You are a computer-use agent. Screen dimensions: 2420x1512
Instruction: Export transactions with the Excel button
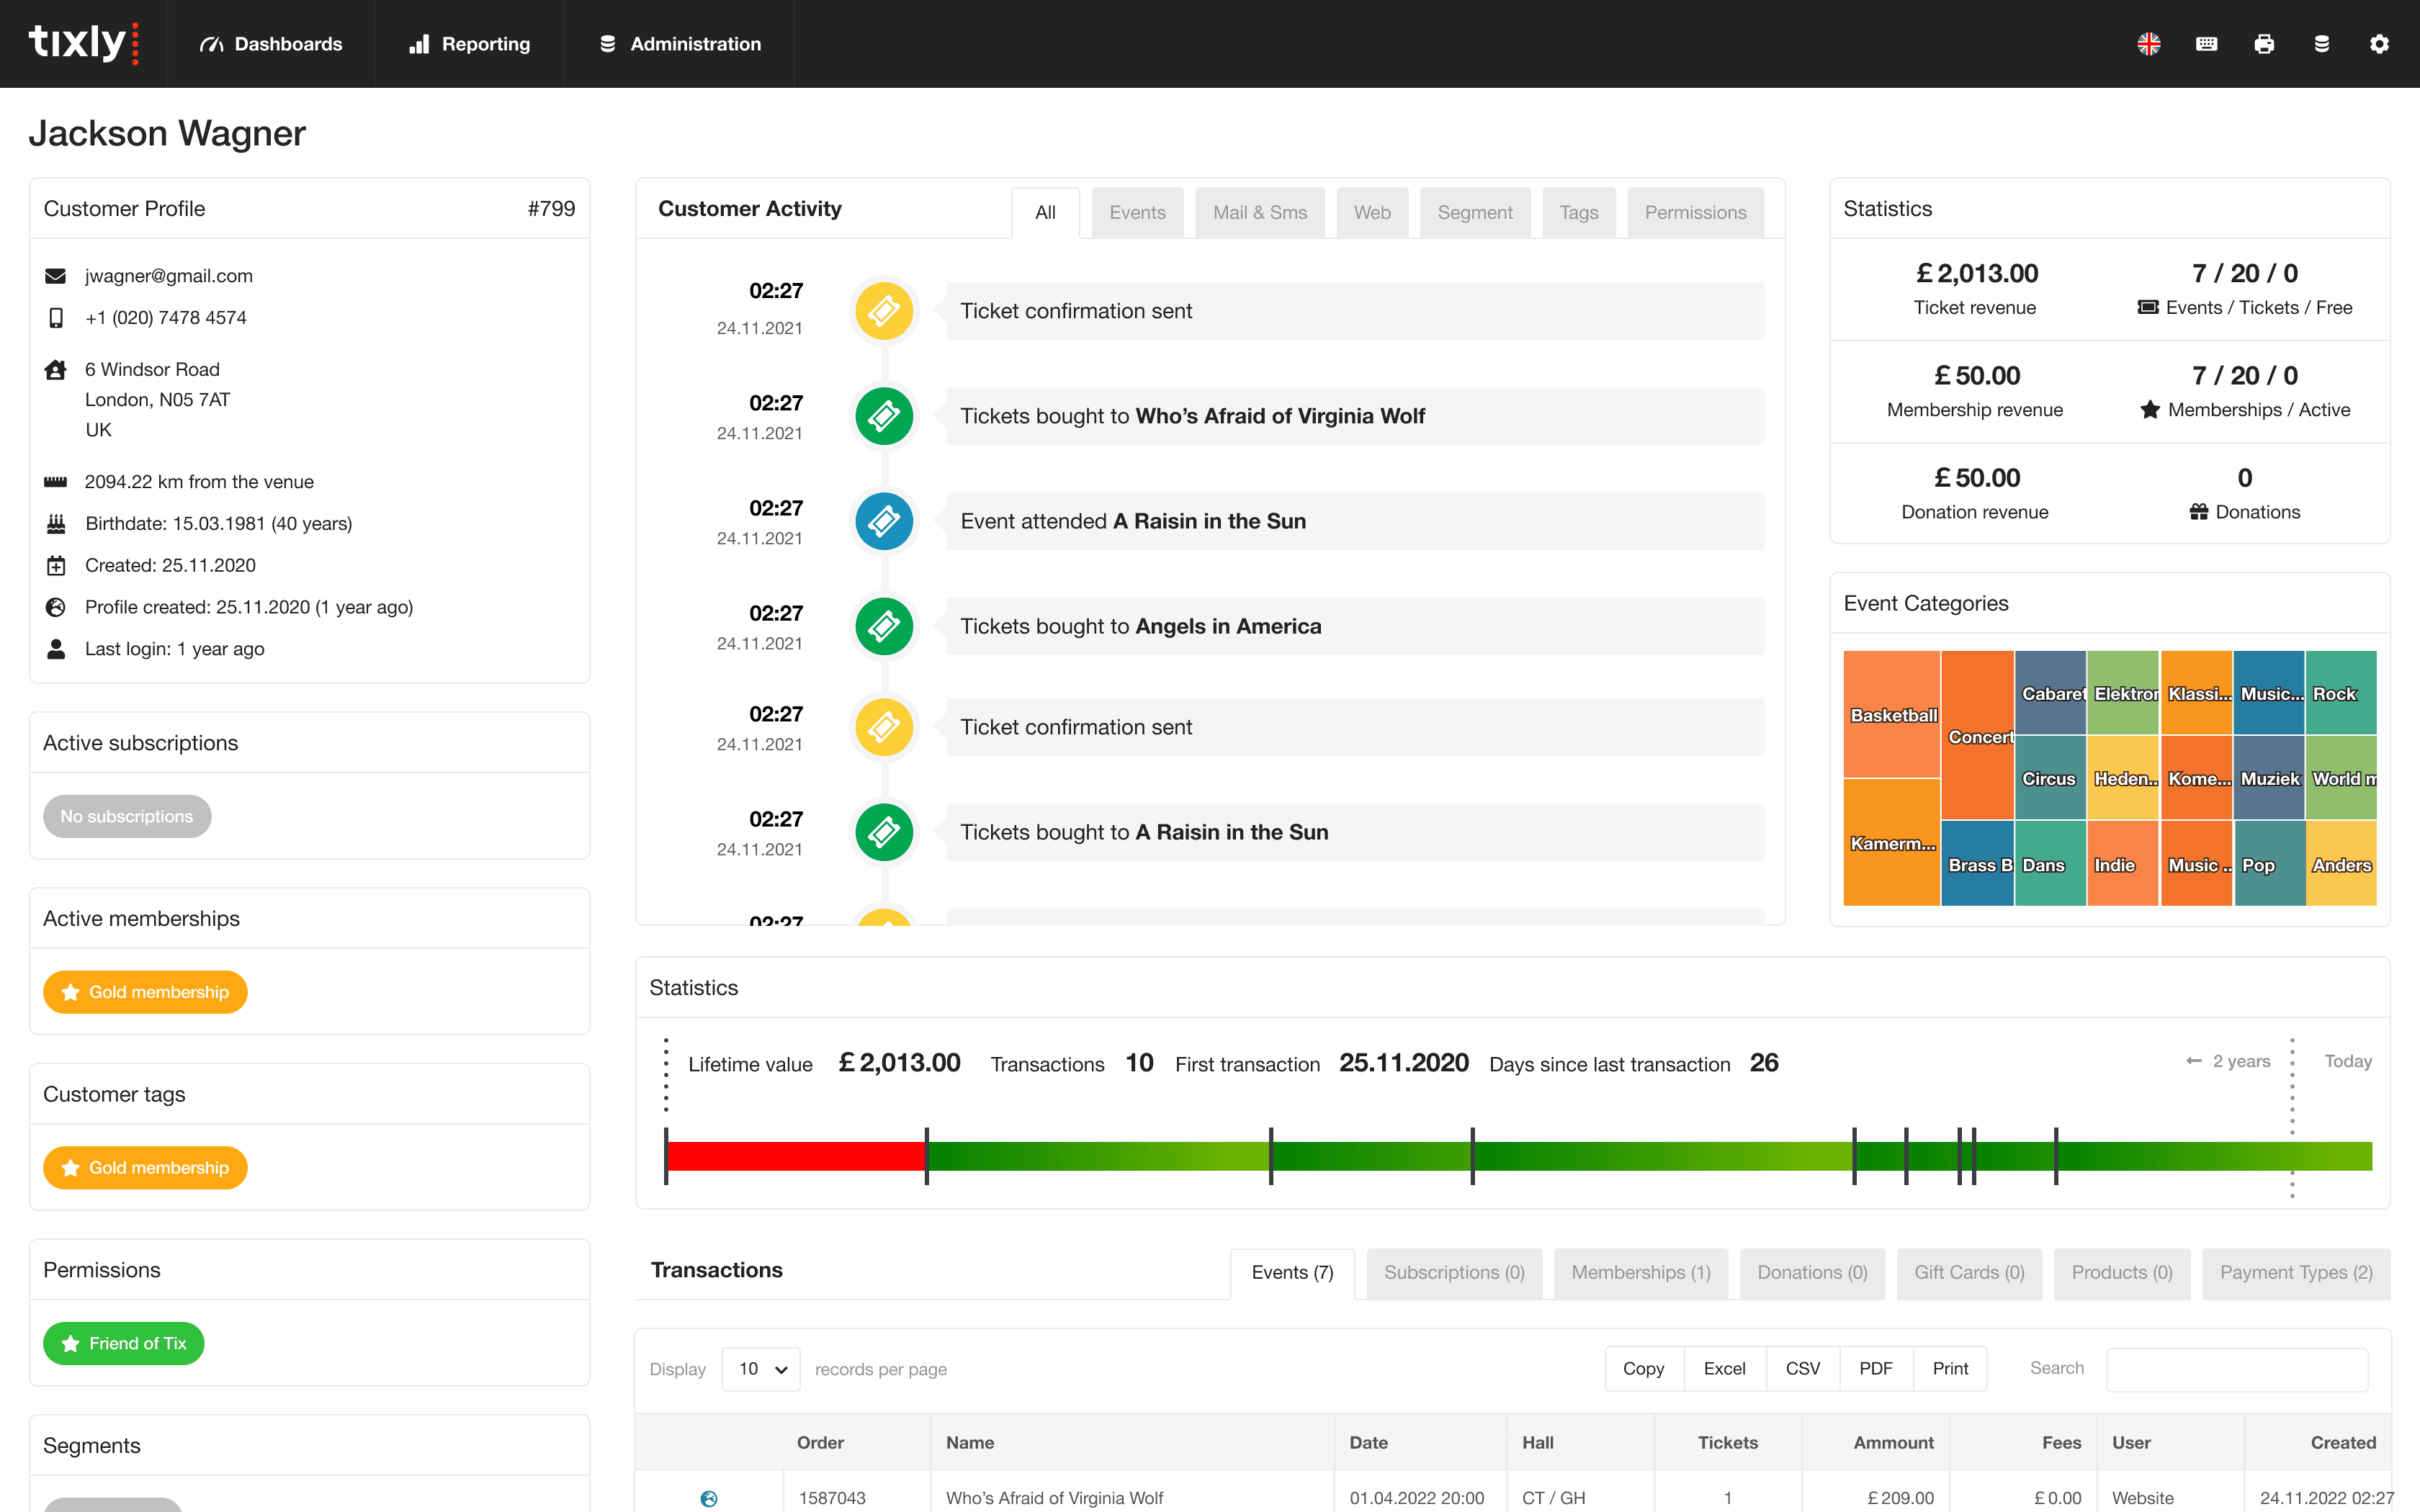click(x=1724, y=1368)
